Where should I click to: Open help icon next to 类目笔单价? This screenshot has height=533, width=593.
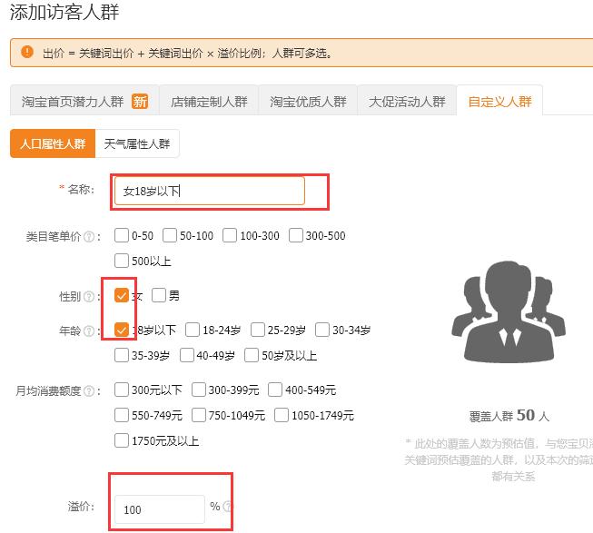89,237
